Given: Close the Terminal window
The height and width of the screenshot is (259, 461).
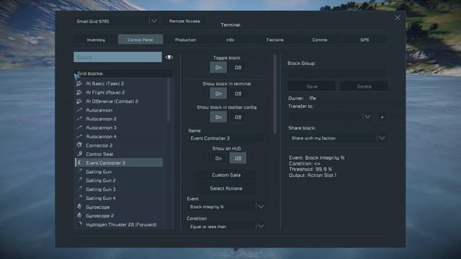Looking at the screenshot, I should 398,18.
